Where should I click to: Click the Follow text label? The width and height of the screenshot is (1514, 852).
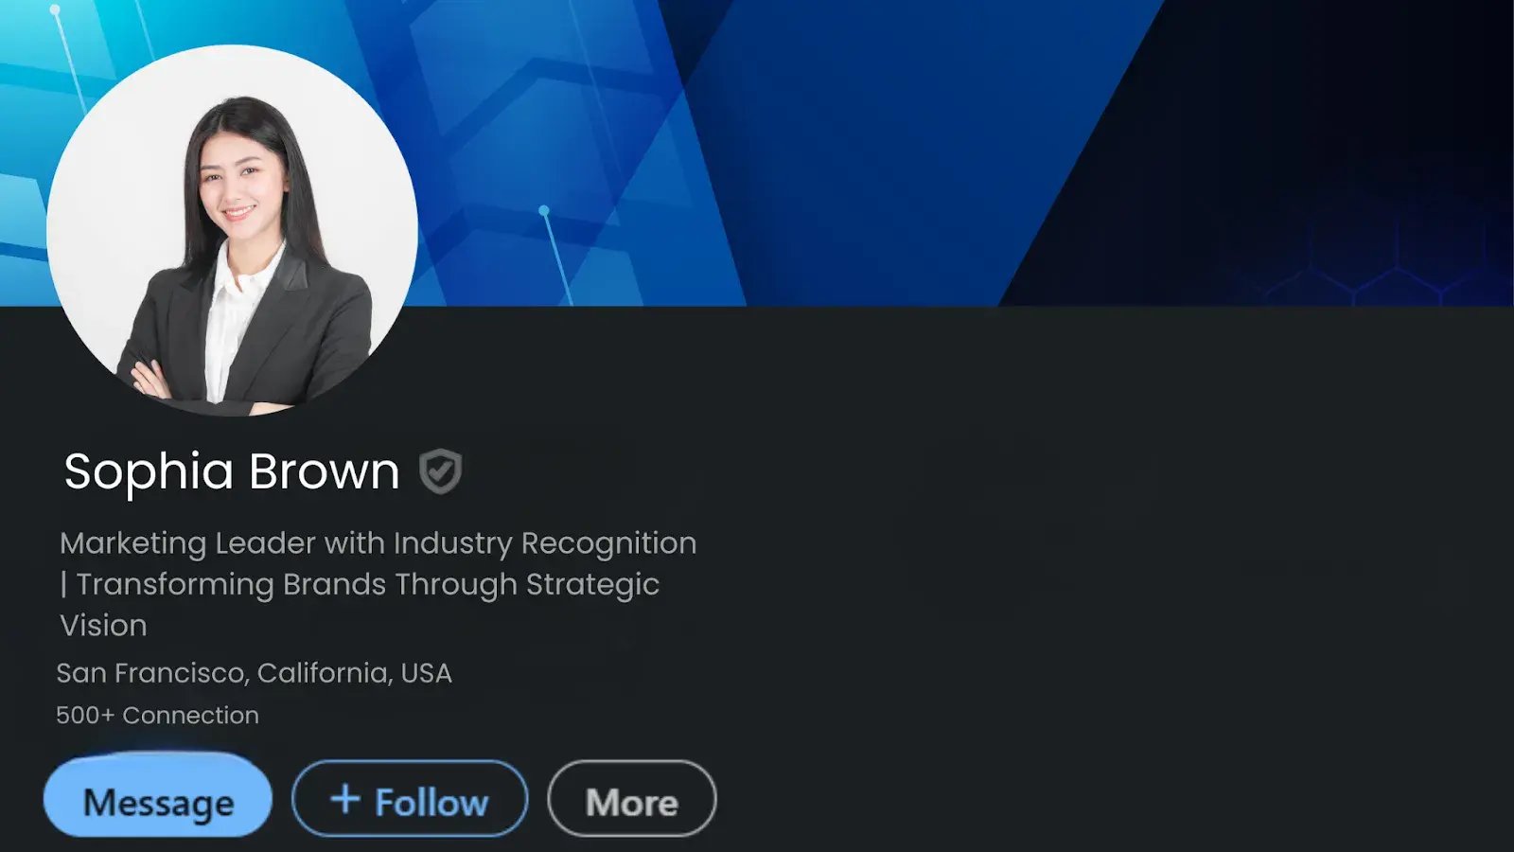(x=431, y=803)
